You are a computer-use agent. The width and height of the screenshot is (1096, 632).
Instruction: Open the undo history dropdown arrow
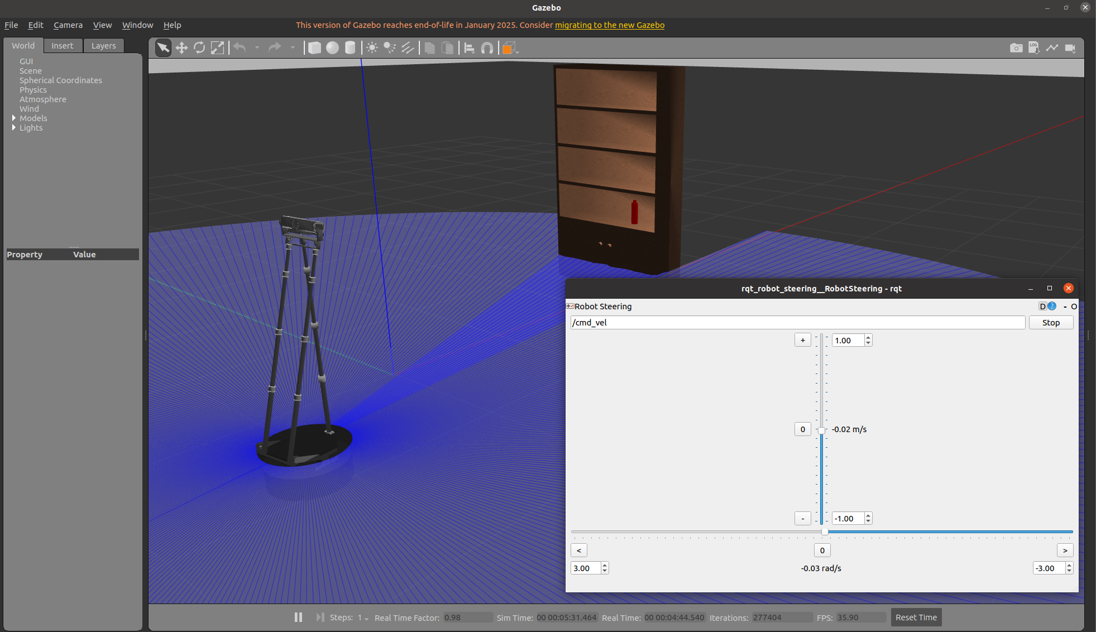[257, 48]
